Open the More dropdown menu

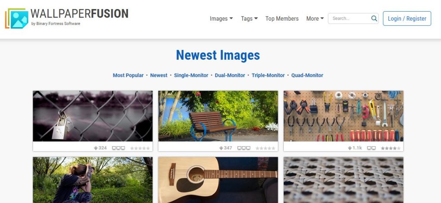(x=315, y=18)
